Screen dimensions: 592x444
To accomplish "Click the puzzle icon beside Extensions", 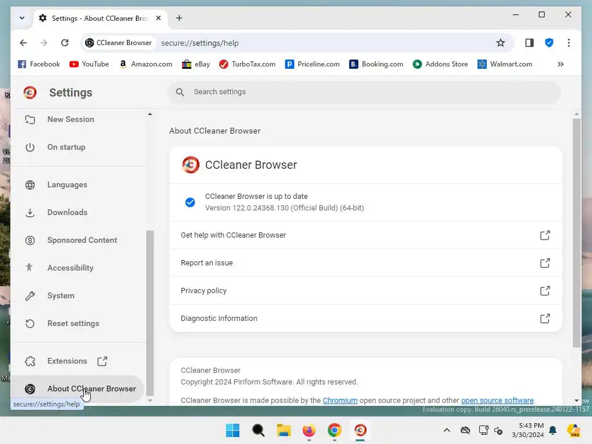I will pyautogui.click(x=30, y=361).
